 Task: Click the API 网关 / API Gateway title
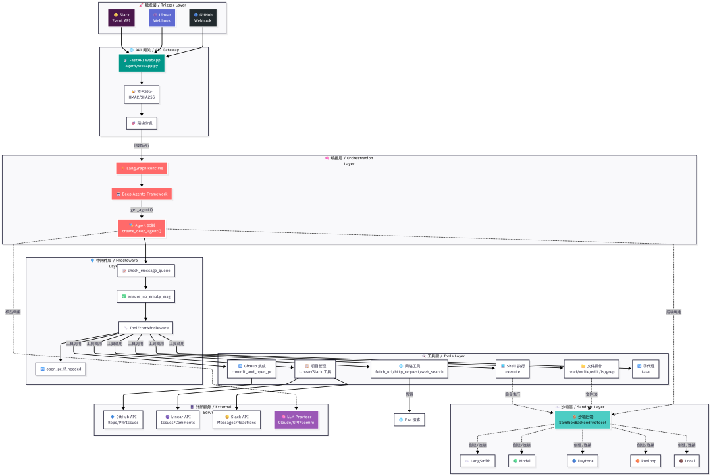pos(154,50)
